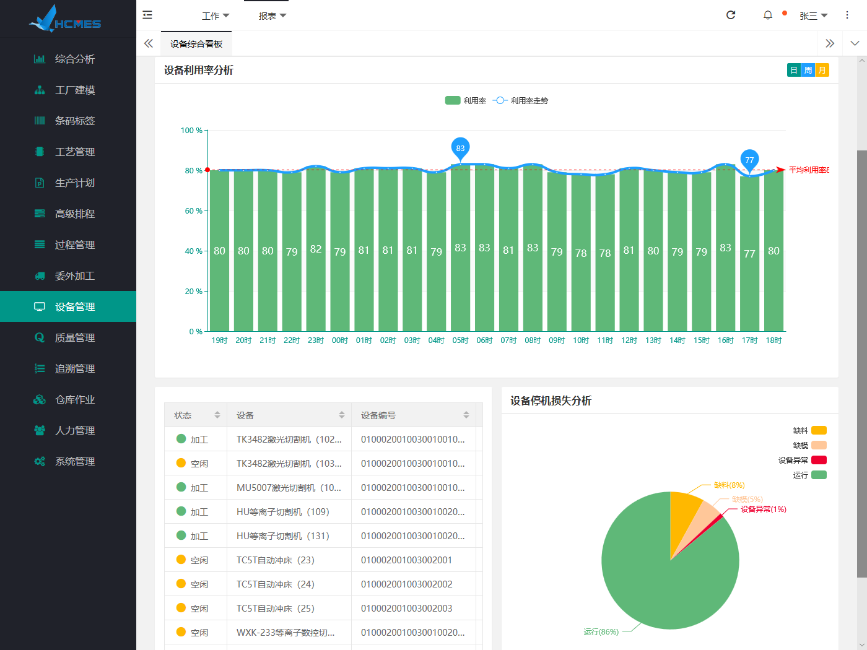The image size is (867, 650).
Task: Click the 工厂建模 hierarchy icon
Action: [x=40, y=90]
